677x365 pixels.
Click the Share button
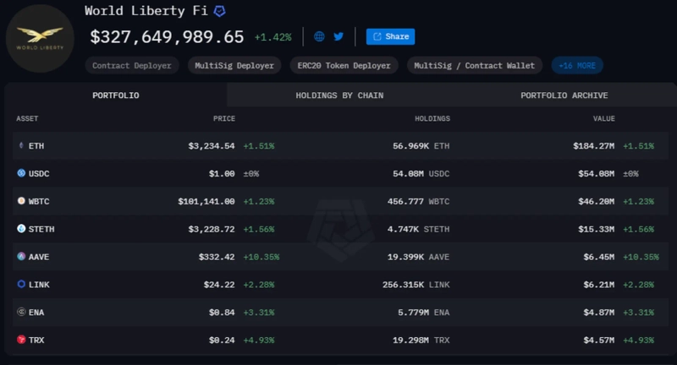click(390, 37)
